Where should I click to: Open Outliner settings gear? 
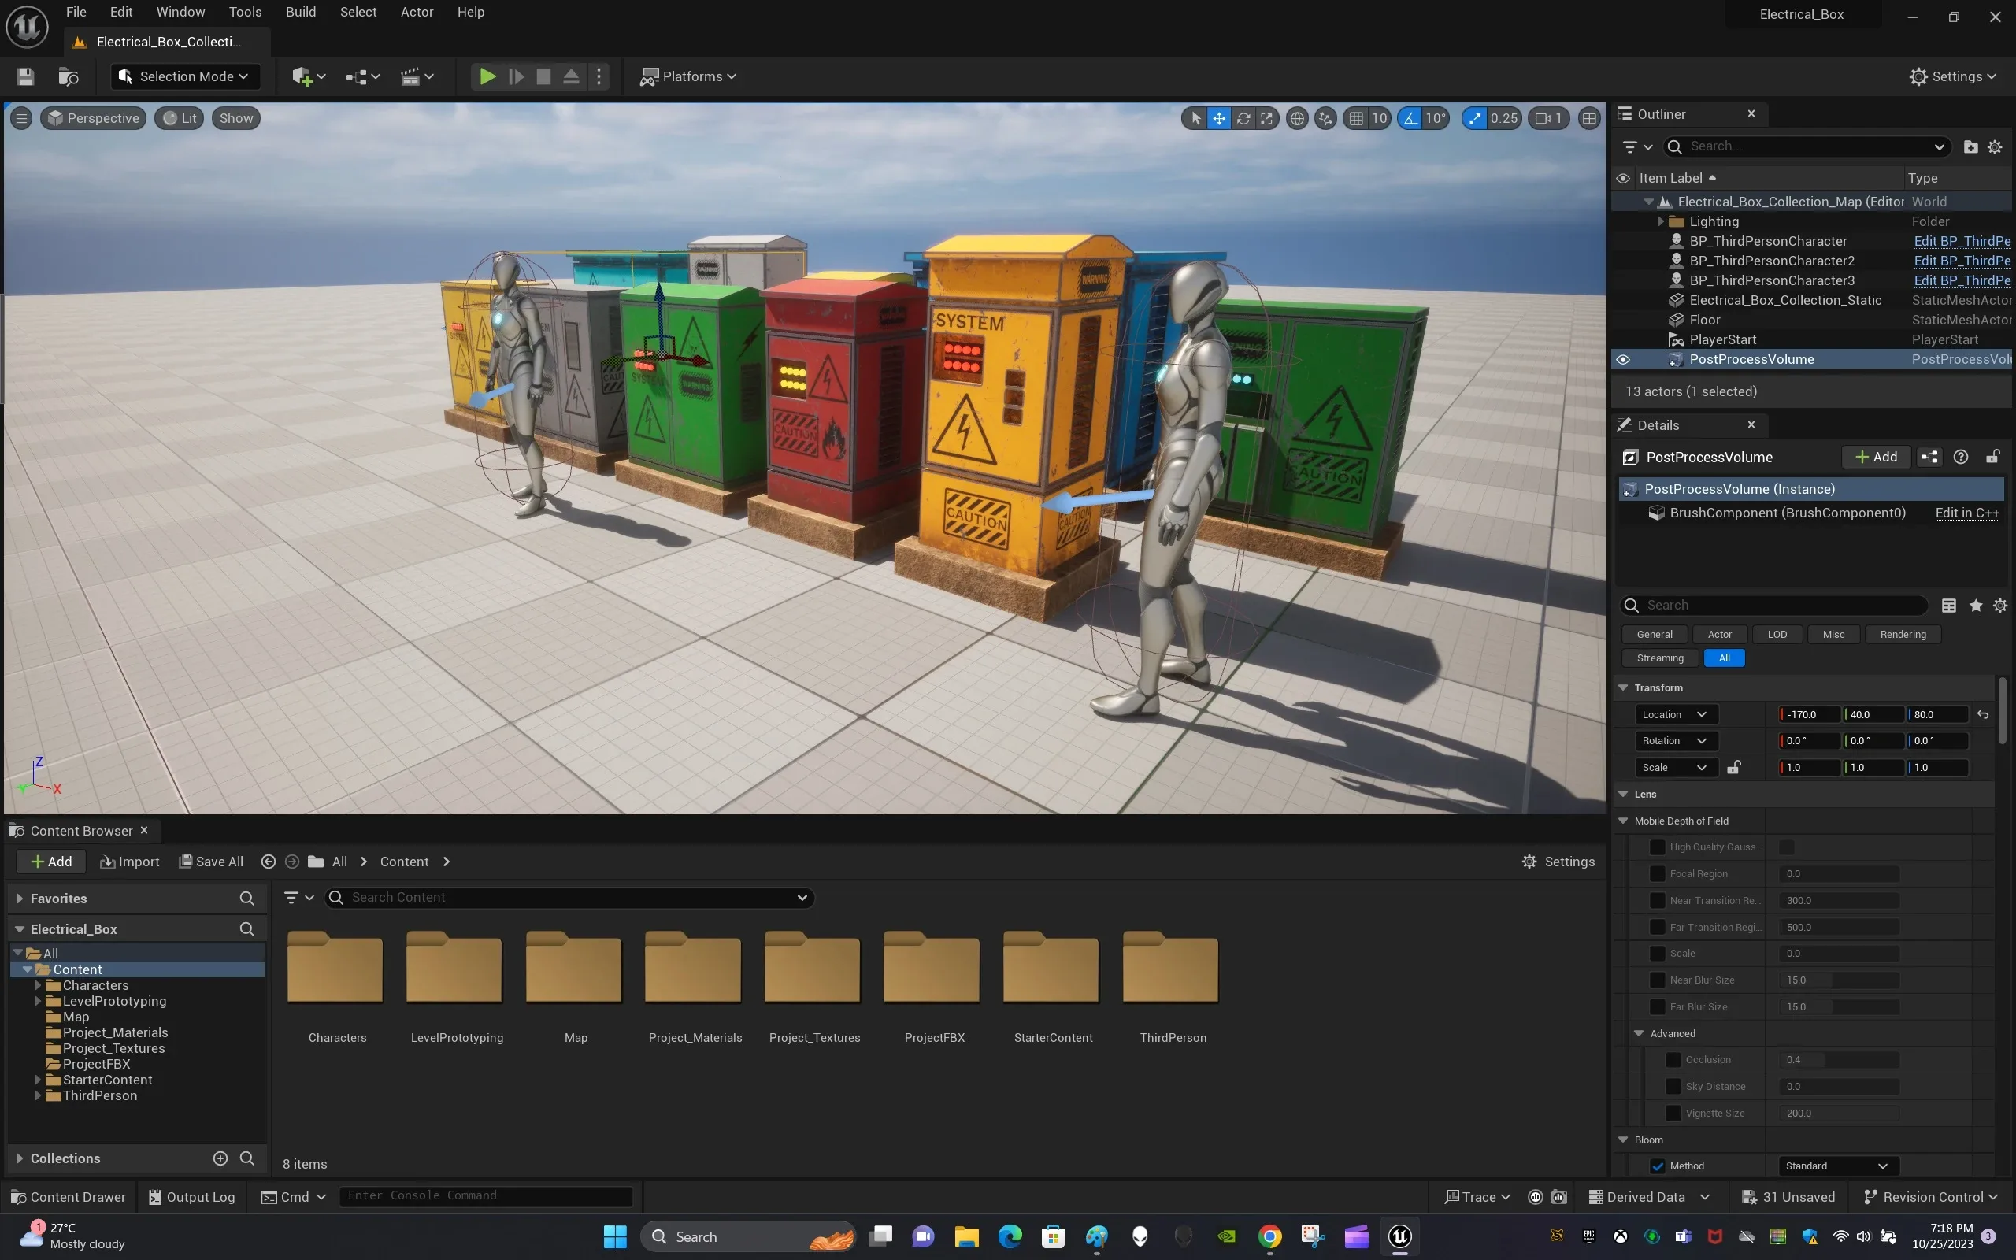(x=1994, y=146)
